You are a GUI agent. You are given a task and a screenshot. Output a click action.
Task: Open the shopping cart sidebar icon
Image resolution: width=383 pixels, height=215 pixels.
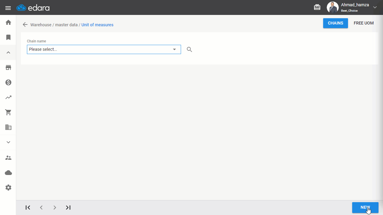pos(8,112)
